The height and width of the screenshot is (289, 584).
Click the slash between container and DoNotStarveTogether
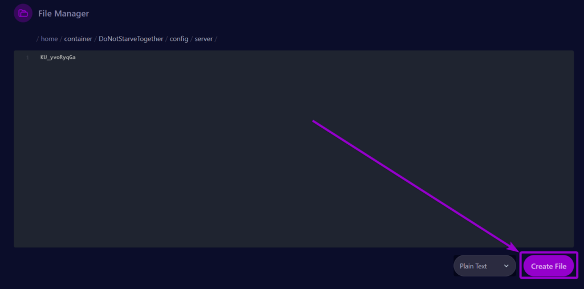tap(96, 39)
